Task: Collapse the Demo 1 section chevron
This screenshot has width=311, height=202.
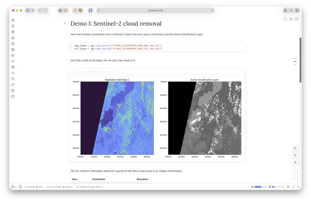Action: 65,23
